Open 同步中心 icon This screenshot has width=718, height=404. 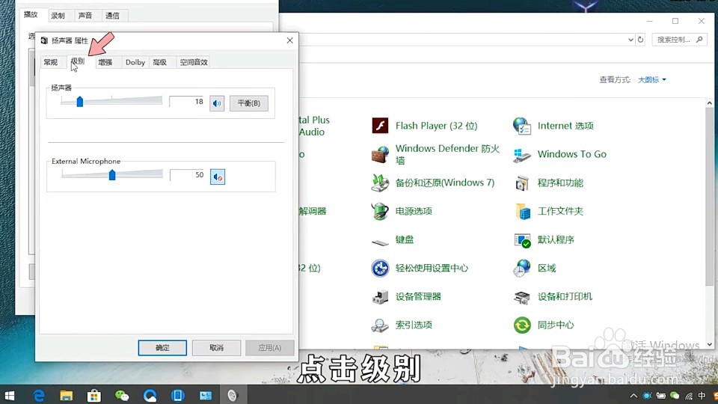click(x=522, y=325)
